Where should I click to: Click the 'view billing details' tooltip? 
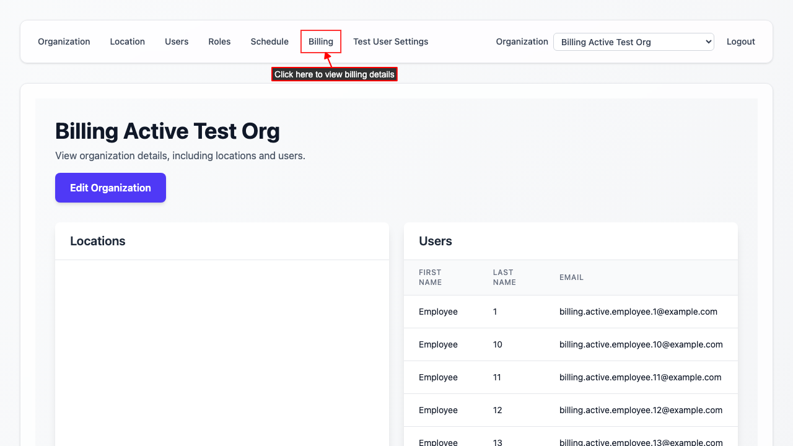pos(334,74)
